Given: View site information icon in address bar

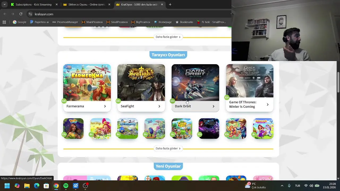Looking at the screenshot, I should (x=30, y=14).
